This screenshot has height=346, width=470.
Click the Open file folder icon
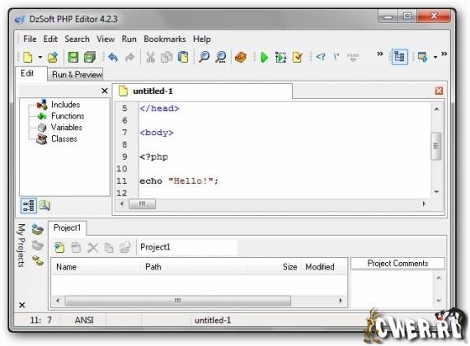click(53, 57)
